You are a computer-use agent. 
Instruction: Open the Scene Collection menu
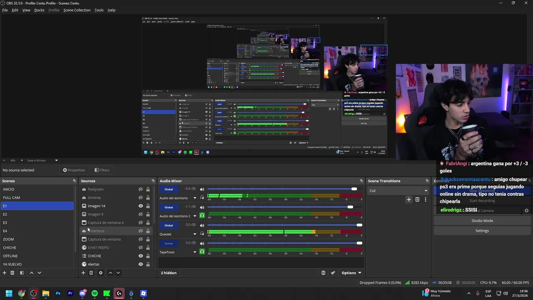point(77,10)
